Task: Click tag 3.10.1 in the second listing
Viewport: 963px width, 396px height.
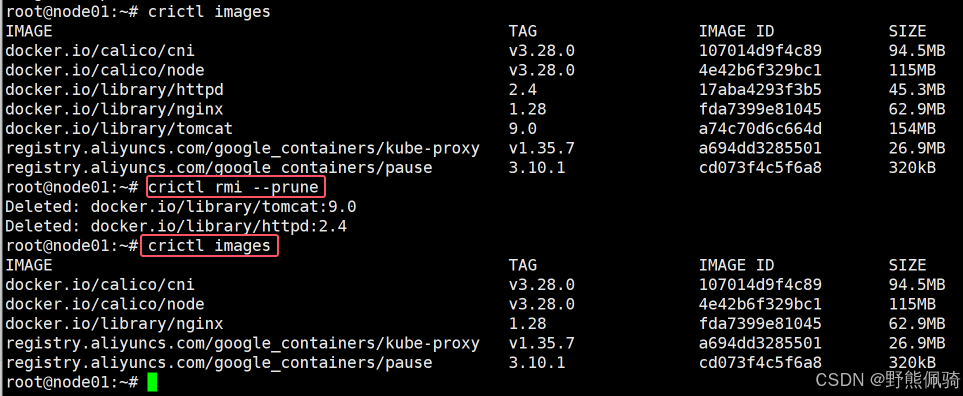Action: 537,362
